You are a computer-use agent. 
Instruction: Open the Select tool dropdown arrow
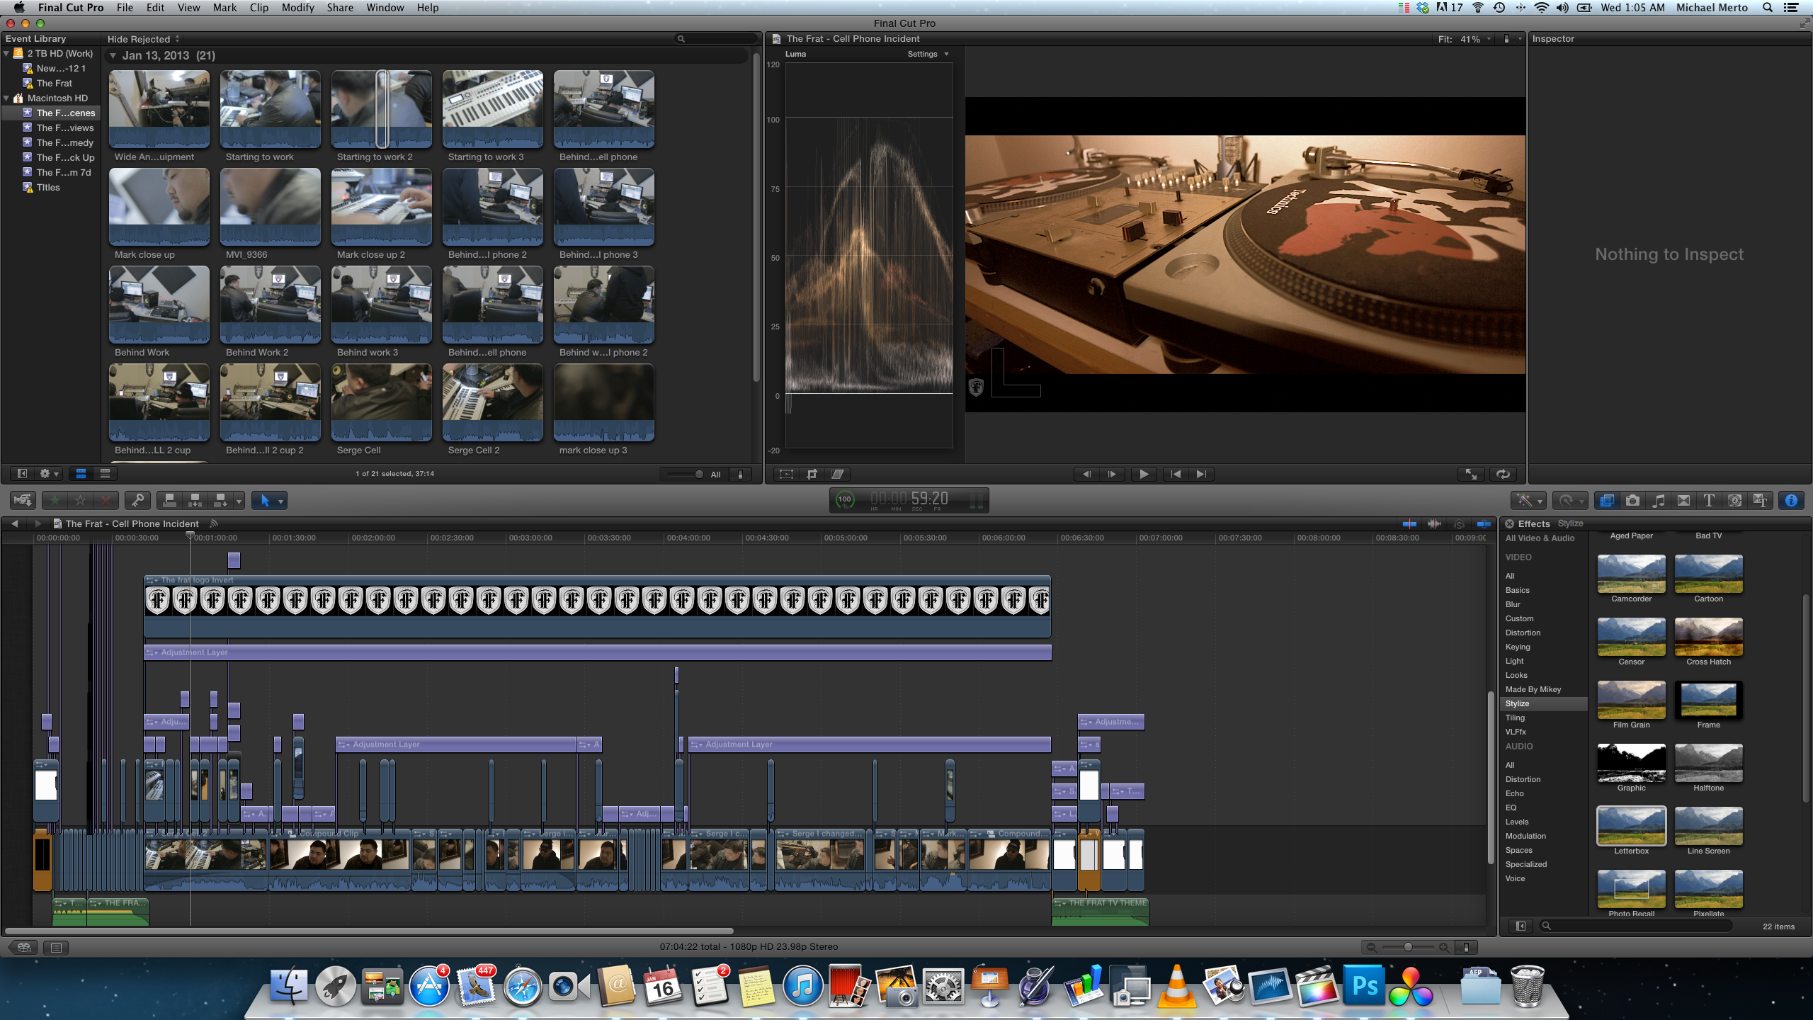(x=280, y=501)
